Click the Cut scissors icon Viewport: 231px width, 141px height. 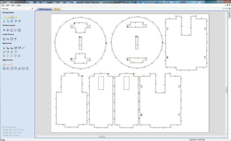coord(4,21)
